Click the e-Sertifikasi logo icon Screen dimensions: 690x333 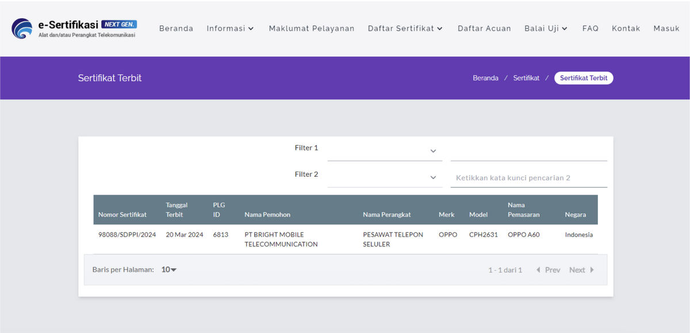click(x=22, y=29)
